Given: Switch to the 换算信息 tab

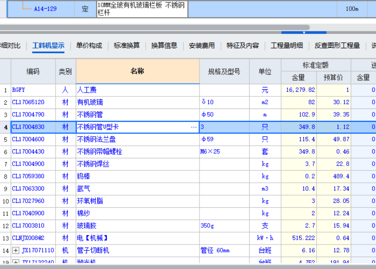Looking at the screenshot, I should pyautogui.click(x=164, y=46).
